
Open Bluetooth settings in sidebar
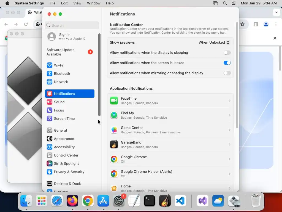coord(70,73)
